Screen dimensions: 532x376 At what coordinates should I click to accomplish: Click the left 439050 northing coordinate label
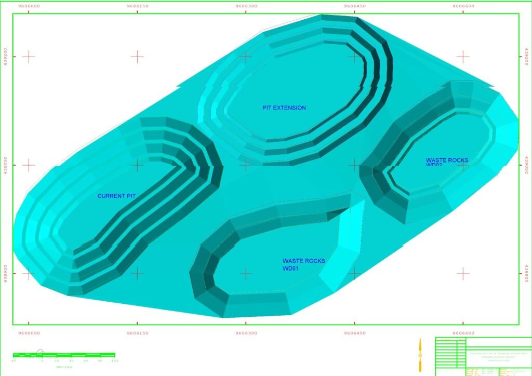5,165
